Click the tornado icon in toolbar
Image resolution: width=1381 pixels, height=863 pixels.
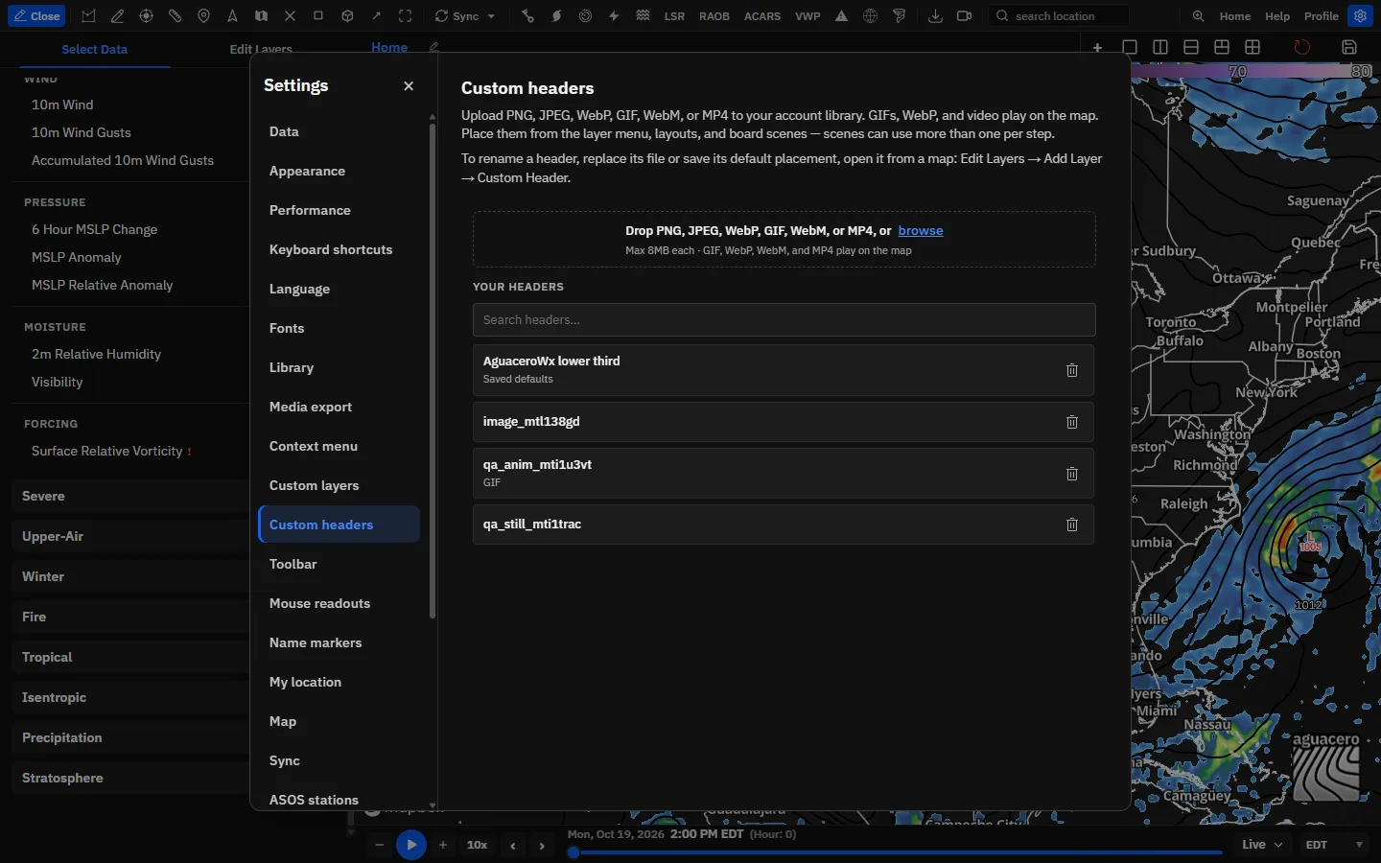tap(899, 16)
